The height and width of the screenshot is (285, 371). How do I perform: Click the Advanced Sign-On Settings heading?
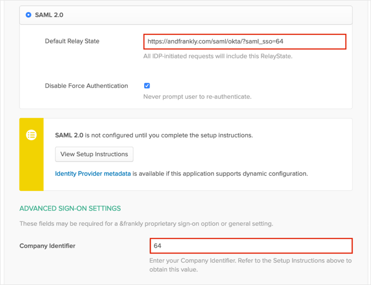(x=70, y=208)
